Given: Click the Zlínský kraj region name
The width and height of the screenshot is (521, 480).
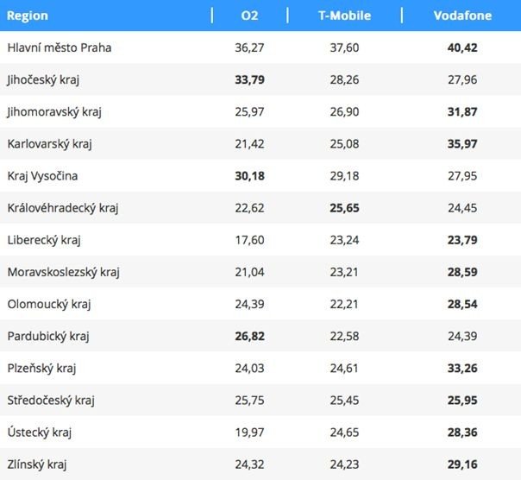Looking at the screenshot, I should point(37,464).
